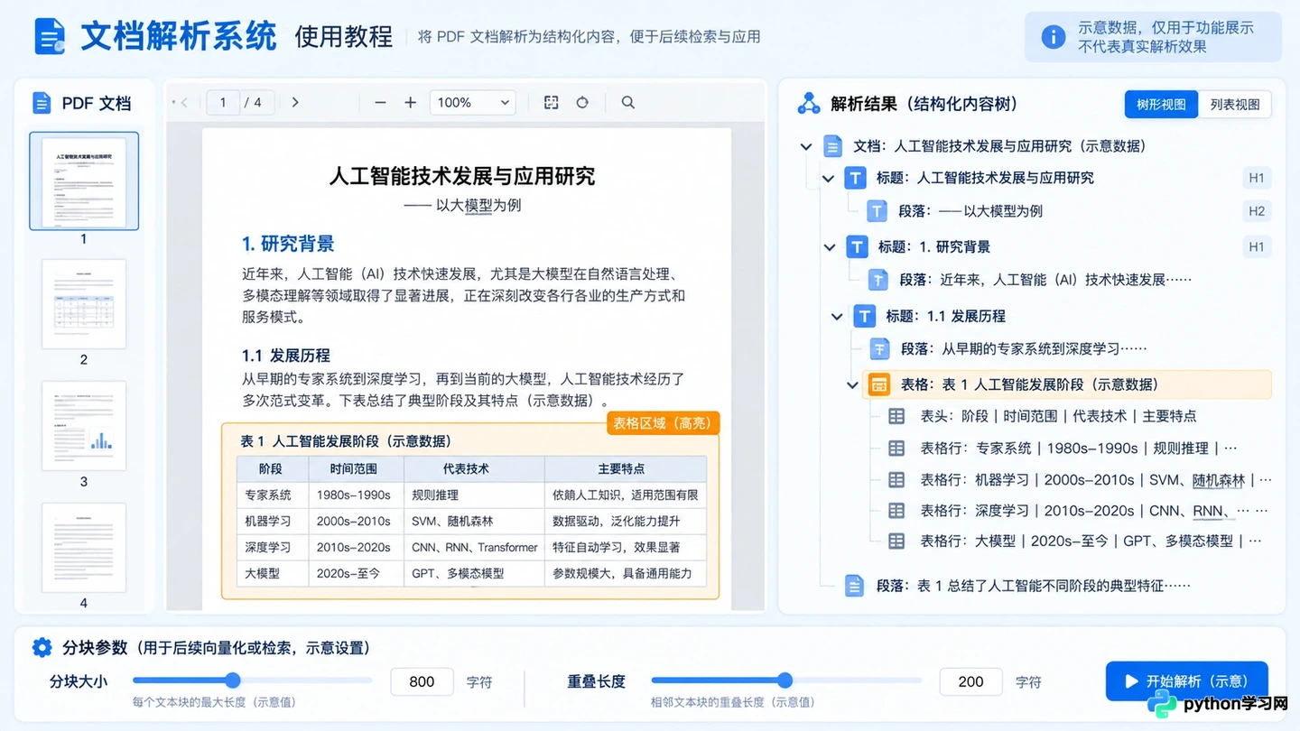Click the rotate page icon
Image resolution: width=1300 pixels, height=731 pixels.
pyautogui.click(x=582, y=103)
